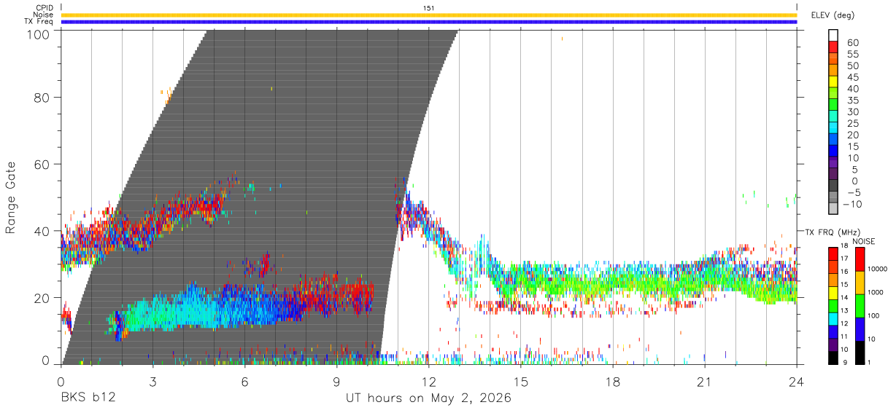The width and height of the screenshot is (896, 413).
Task: Click the 30 label on ELEV color bar
Action: [x=853, y=112]
